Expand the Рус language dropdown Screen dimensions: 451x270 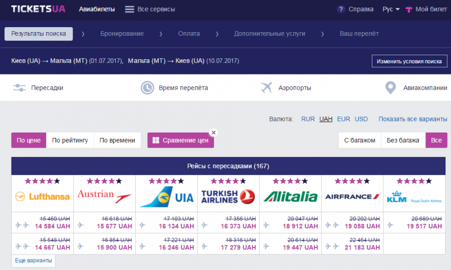391,9
